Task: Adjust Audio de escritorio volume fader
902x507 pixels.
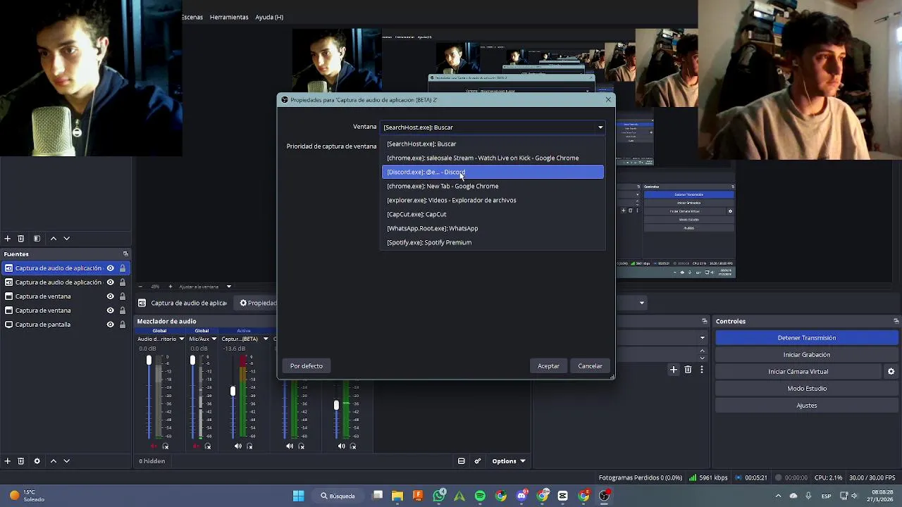Action: point(149,361)
